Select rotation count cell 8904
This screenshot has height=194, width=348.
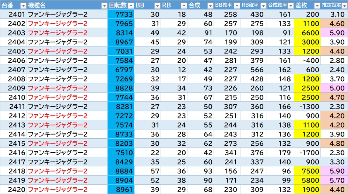[121, 180]
